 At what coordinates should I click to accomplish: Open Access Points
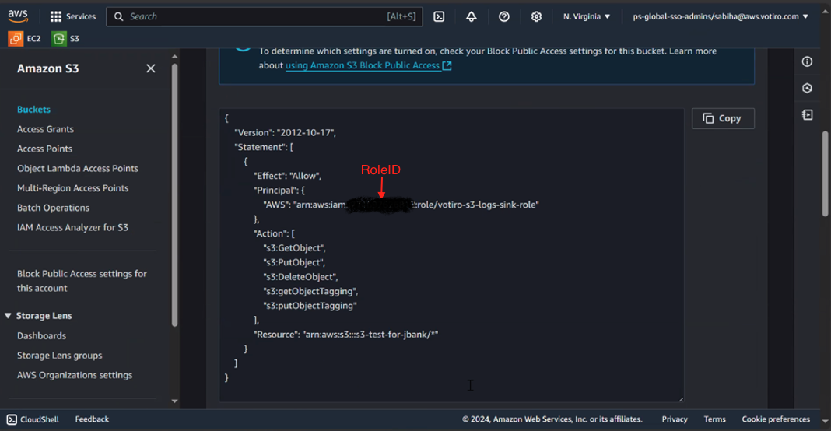pos(44,149)
